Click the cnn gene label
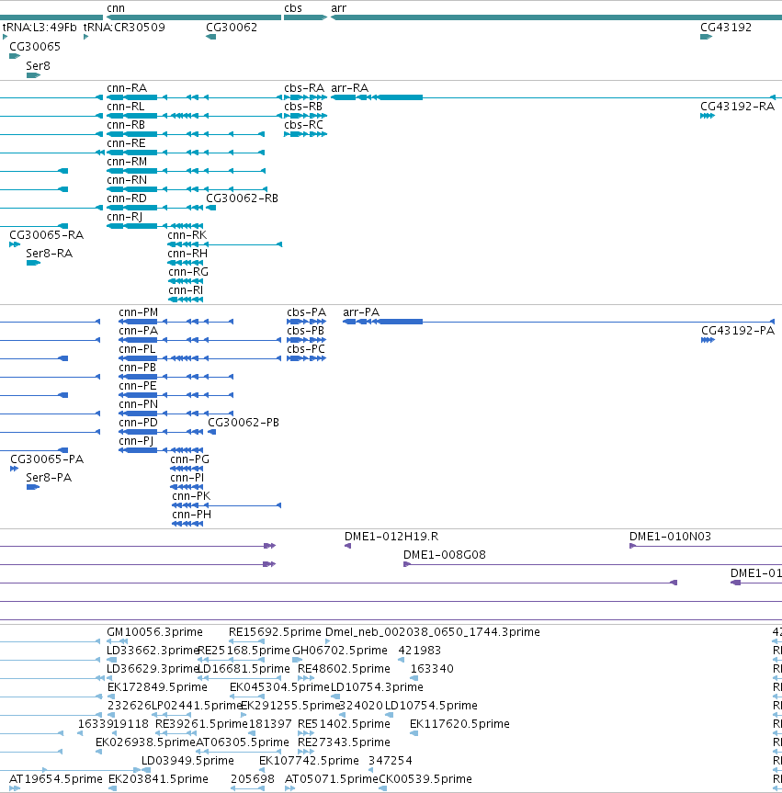 pyautogui.click(x=116, y=8)
